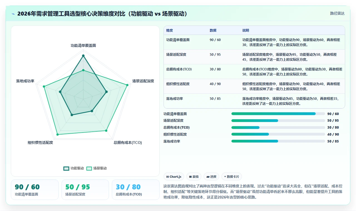356x211 pixels.
Task: Click 功能清单覆盖面 cell in the table
Action: click(178, 40)
